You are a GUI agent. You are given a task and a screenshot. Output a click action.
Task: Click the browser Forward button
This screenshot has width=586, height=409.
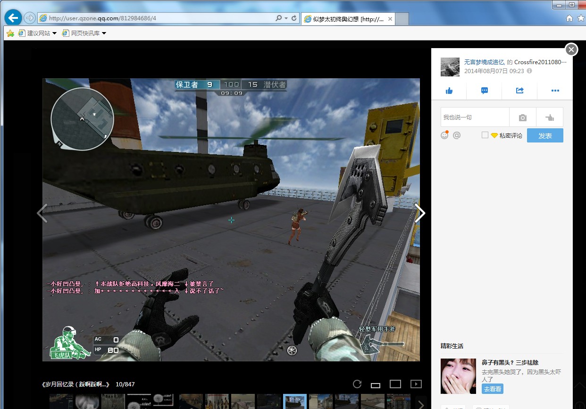click(x=30, y=18)
